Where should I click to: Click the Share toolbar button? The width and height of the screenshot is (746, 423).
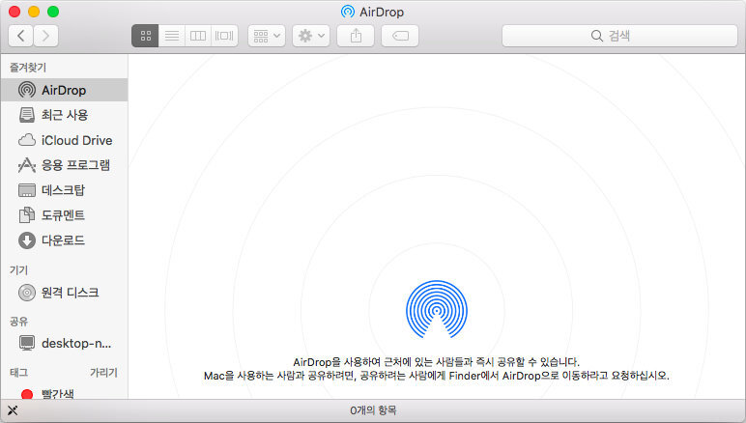coord(356,36)
